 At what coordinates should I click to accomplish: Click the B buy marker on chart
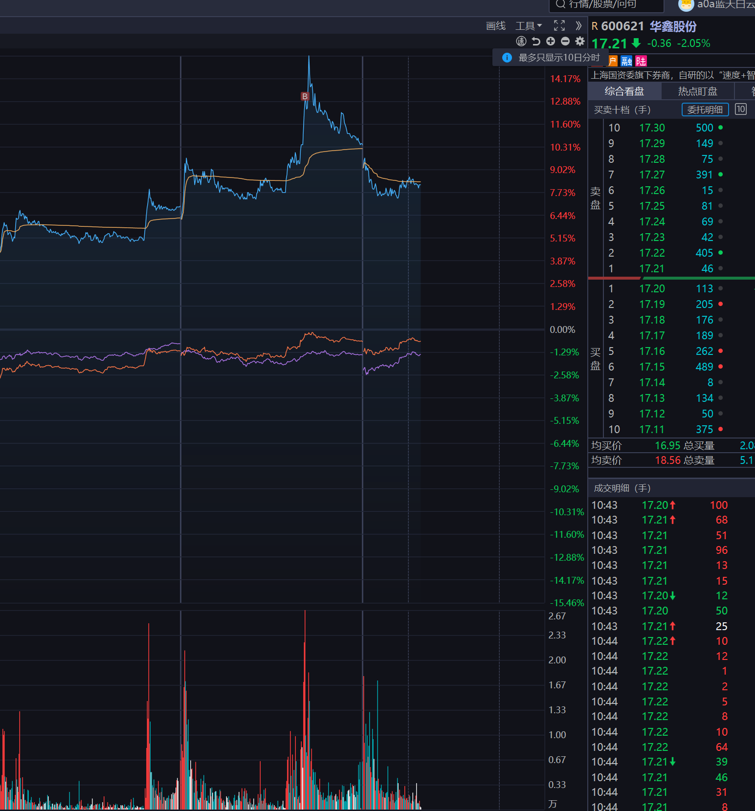coord(305,96)
